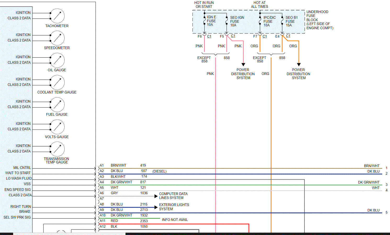Select the INFO NOT AVAIL text

[x=175, y=220]
